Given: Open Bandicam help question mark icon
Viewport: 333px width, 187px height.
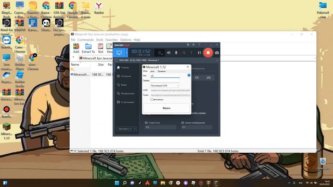Looking at the screenshot, I should [199, 45].
